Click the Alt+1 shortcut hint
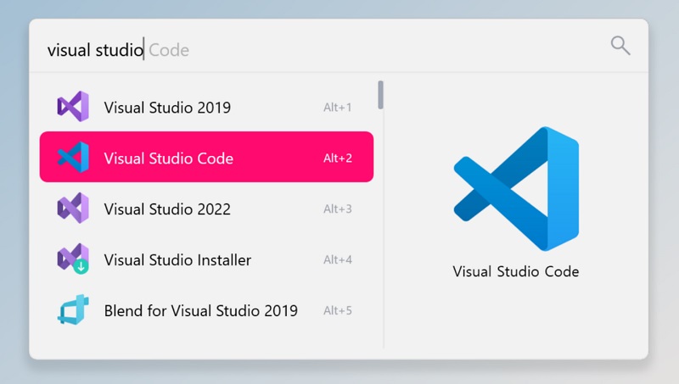Image resolution: width=679 pixels, height=384 pixels. (x=337, y=108)
